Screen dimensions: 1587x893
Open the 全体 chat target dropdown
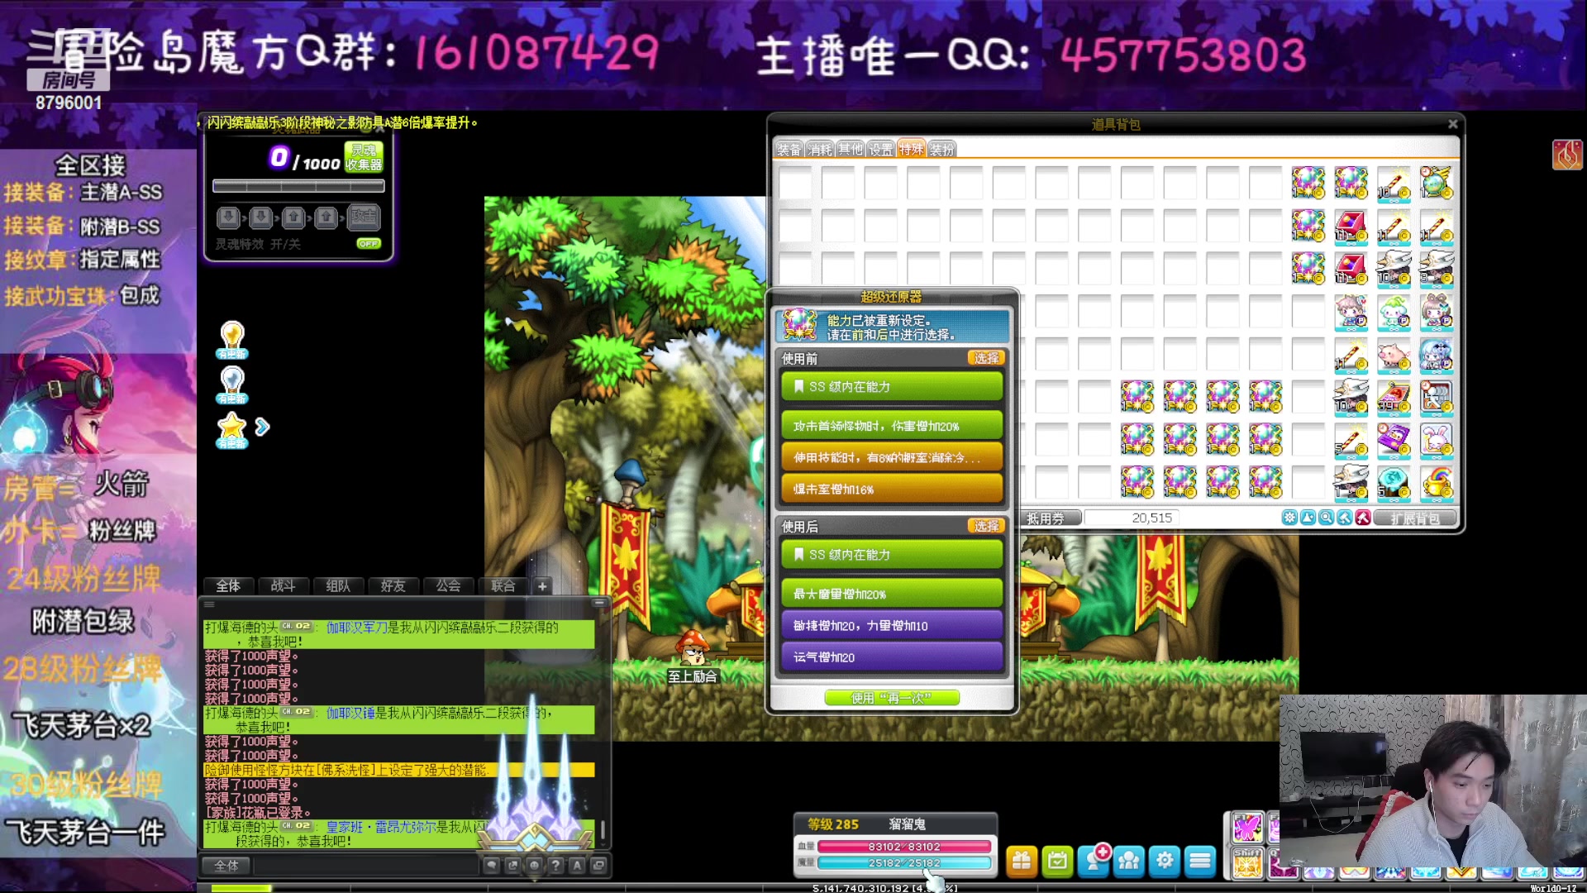pyautogui.click(x=226, y=866)
